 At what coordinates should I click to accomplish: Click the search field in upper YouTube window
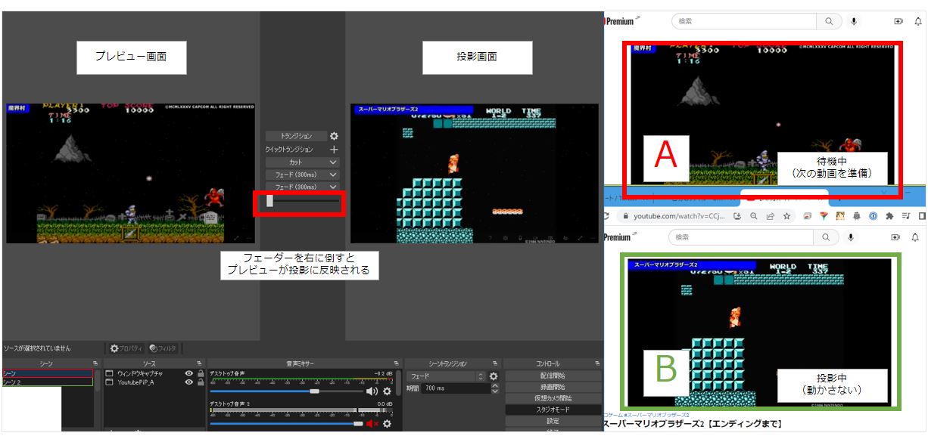click(744, 21)
